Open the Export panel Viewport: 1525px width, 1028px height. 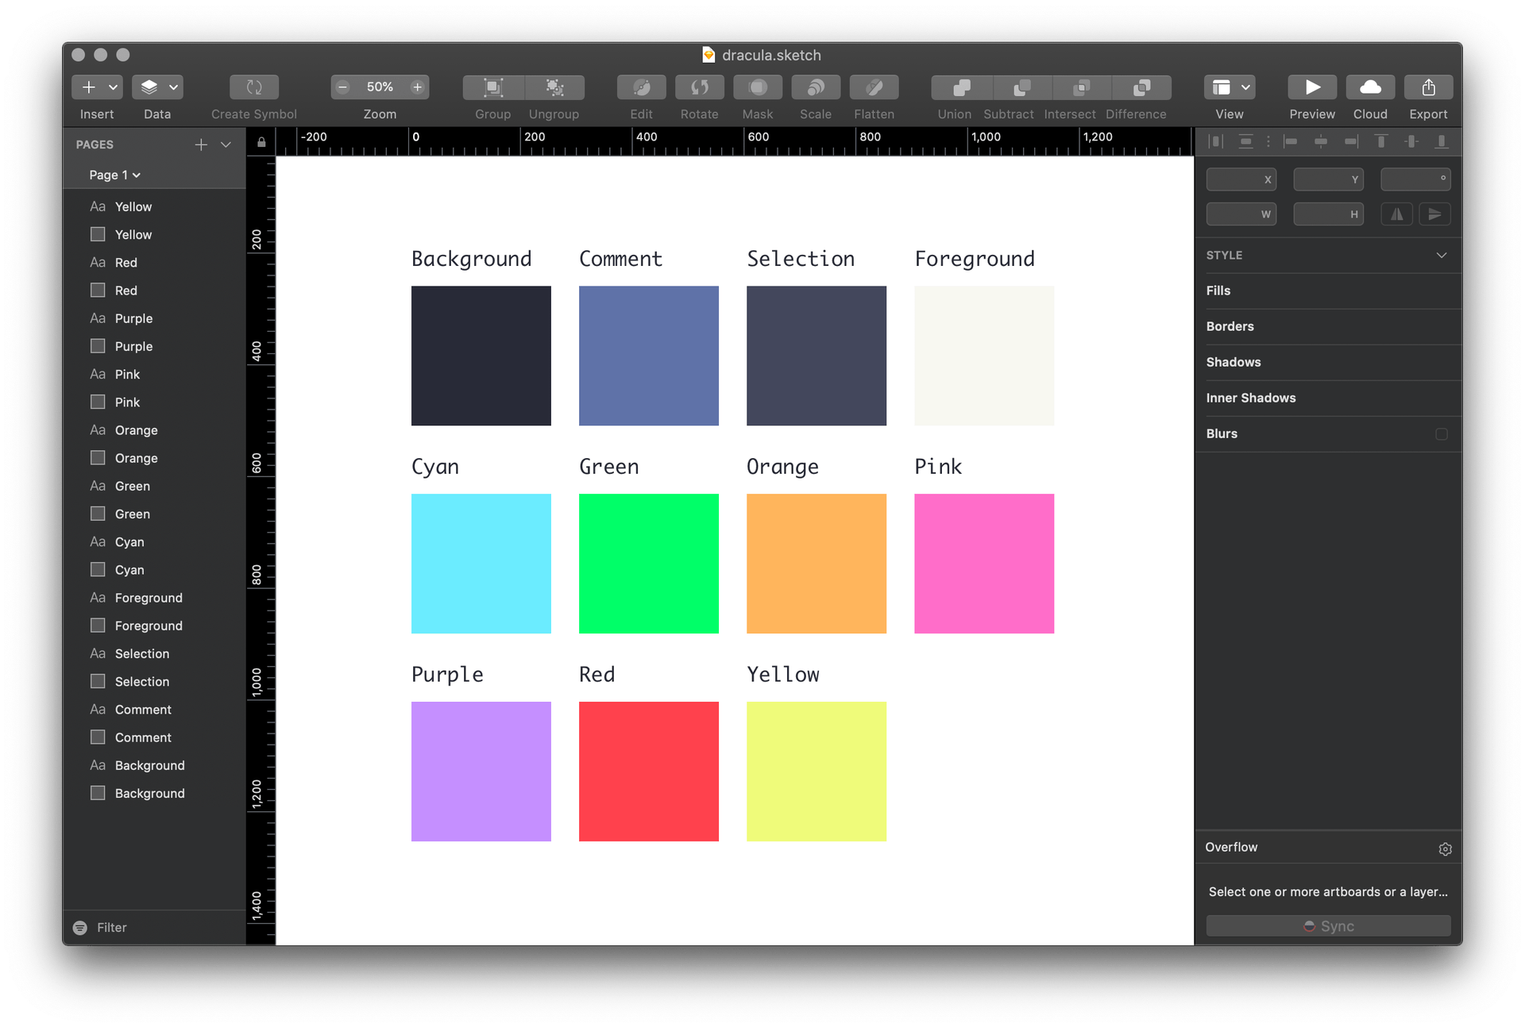(1428, 87)
